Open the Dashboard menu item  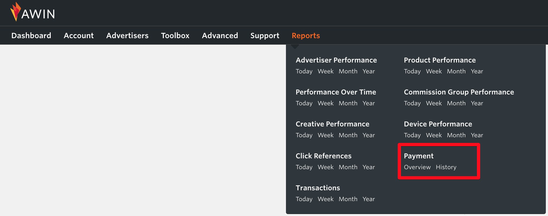click(x=31, y=35)
